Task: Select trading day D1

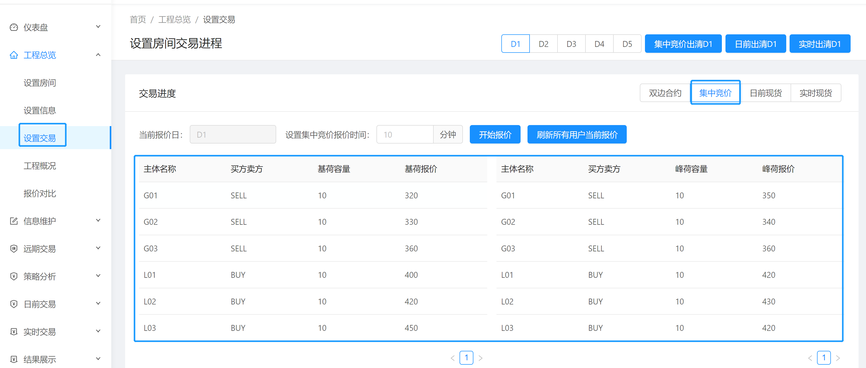Action: [x=515, y=44]
